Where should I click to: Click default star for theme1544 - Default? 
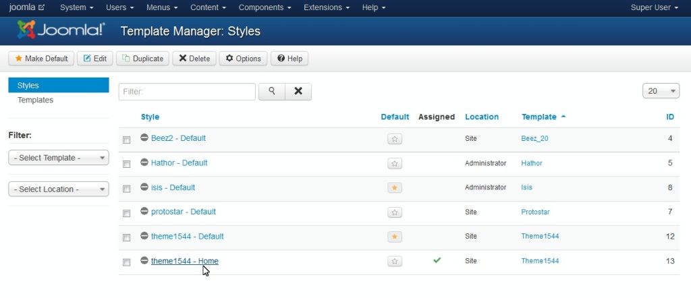coord(394,237)
